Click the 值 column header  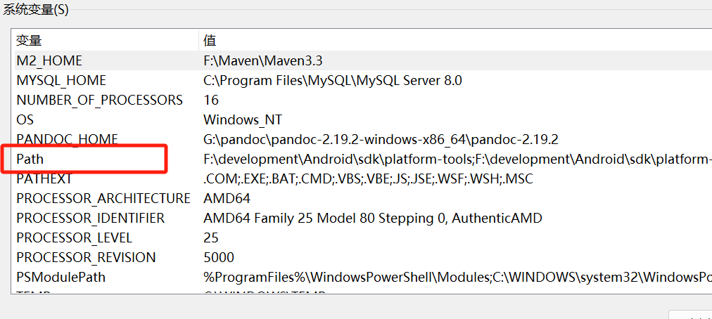pyautogui.click(x=210, y=41)
